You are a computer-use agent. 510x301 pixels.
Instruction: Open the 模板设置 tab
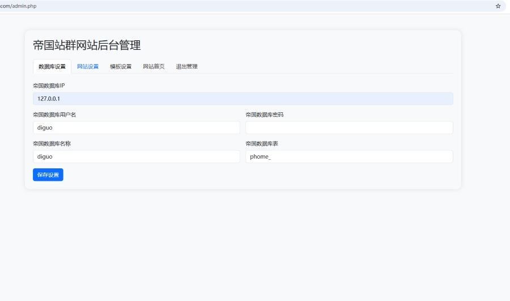tap(121, 66)
